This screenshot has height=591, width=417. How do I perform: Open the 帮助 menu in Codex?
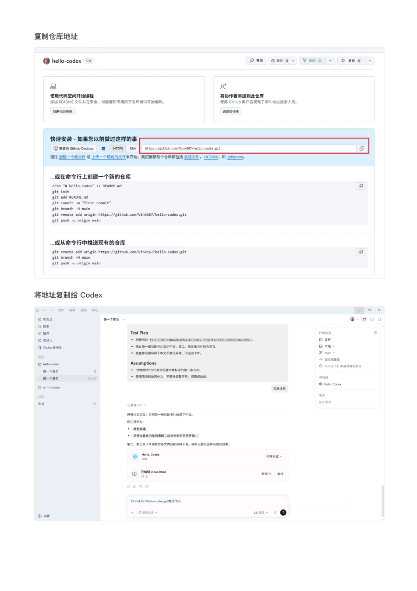95,310
